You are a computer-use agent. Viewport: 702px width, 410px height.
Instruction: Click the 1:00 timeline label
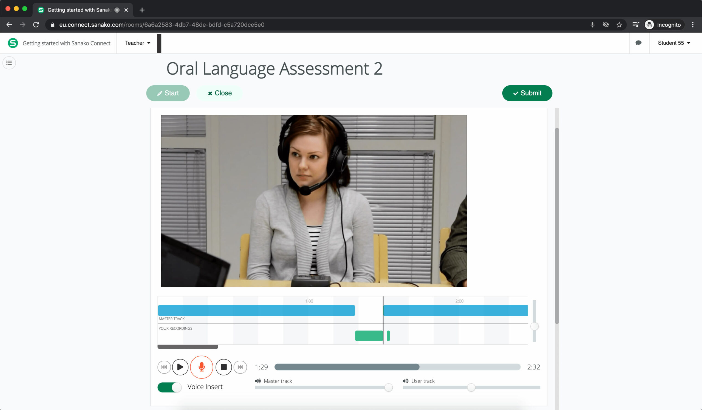309,301
